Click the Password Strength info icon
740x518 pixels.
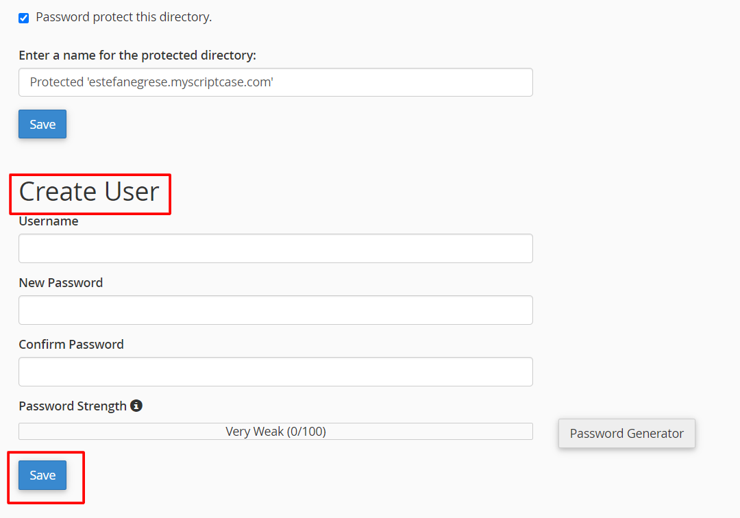(x=136, y=406)
